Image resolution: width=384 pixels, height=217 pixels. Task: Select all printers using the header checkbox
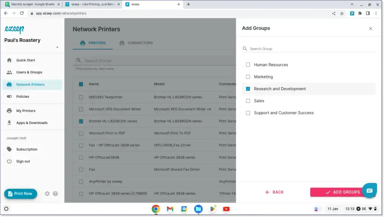click(80, 84)
